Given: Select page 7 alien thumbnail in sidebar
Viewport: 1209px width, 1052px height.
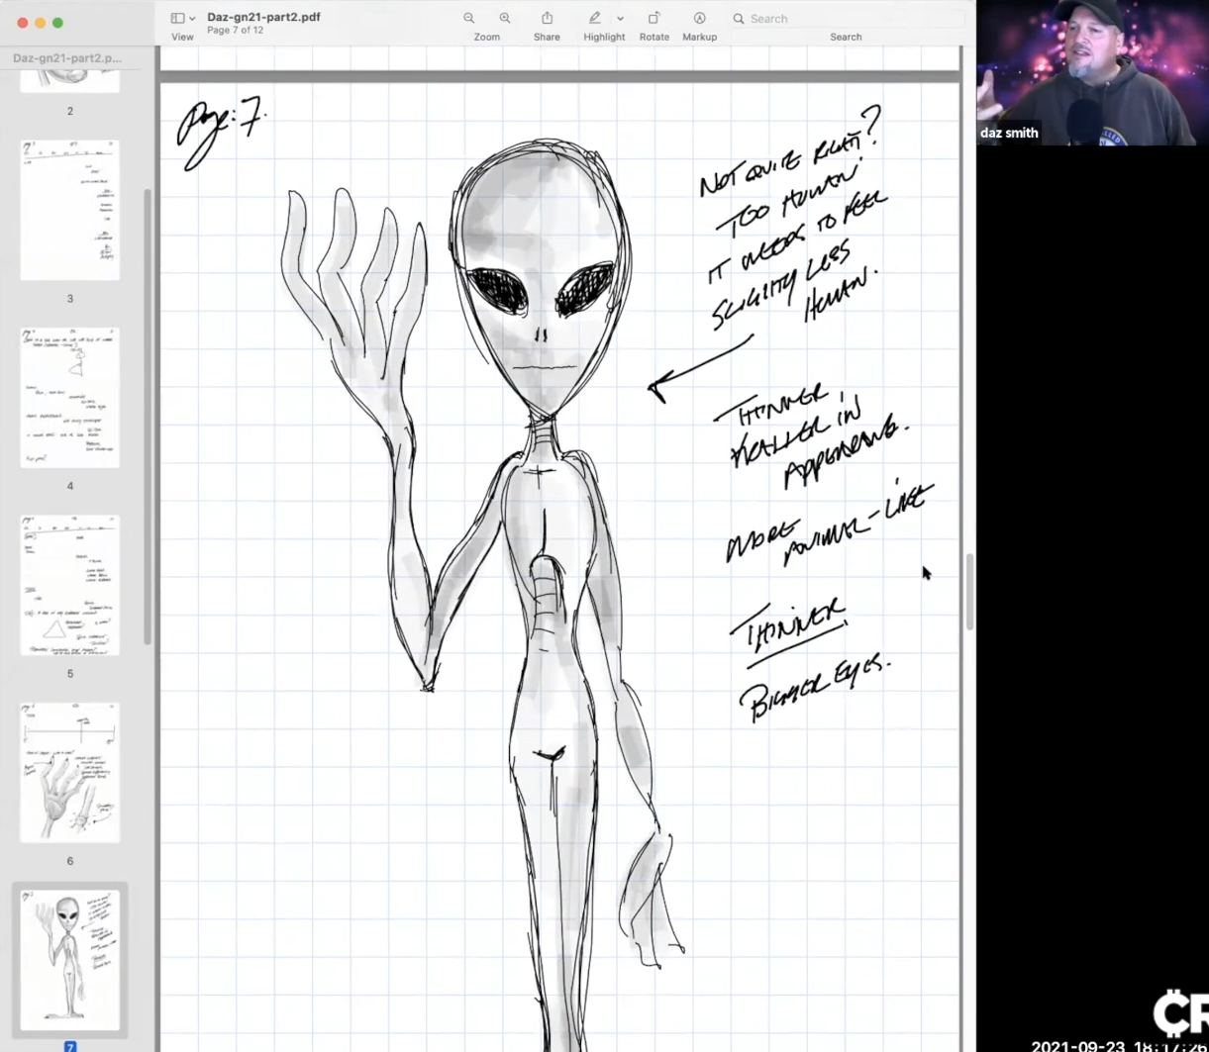Looking at the screenshot, I should point(69,960).
